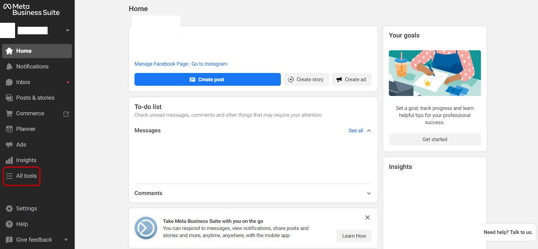538x249 pixels.
Task: Click the Ads megaphone icon in sidebar
Action: pos(9,145)
